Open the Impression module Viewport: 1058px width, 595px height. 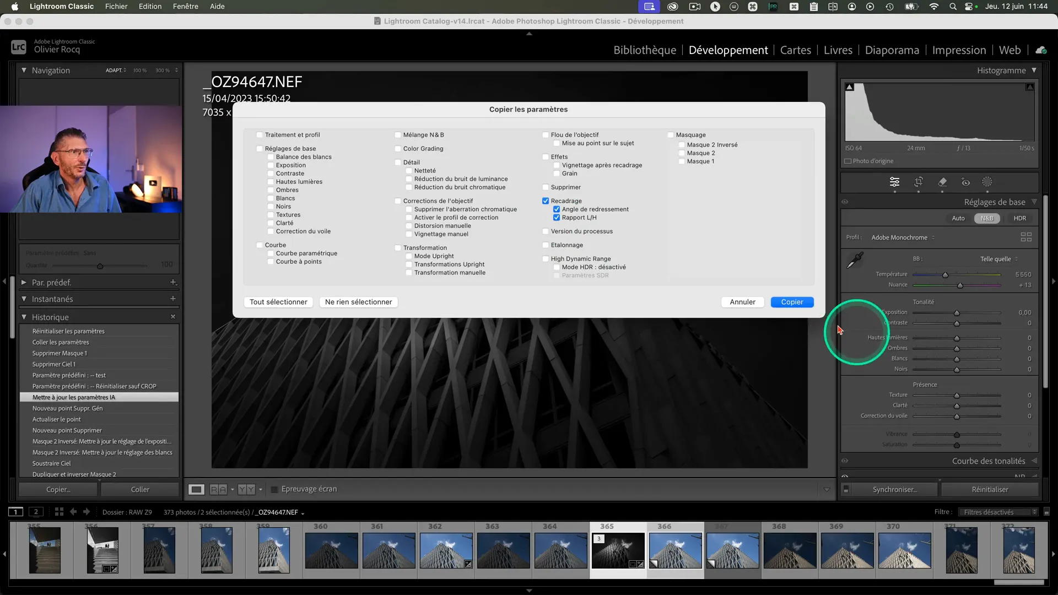959,50
